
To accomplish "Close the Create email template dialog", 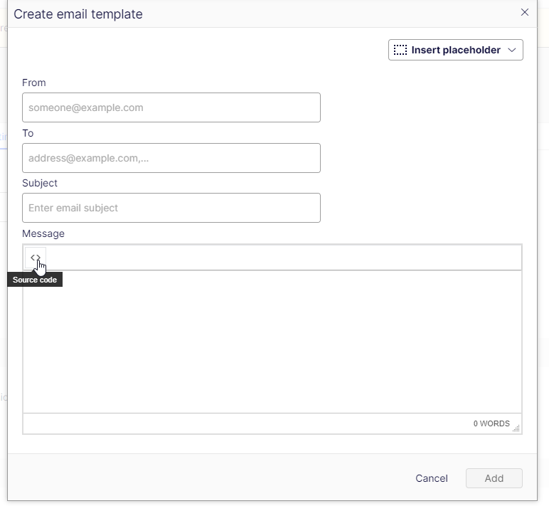I will pyautogui.click(x=525, y=12).
